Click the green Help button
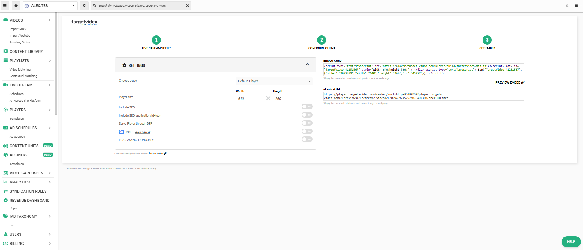Viewport: 583px width, 250px height. tap(571, 242)
